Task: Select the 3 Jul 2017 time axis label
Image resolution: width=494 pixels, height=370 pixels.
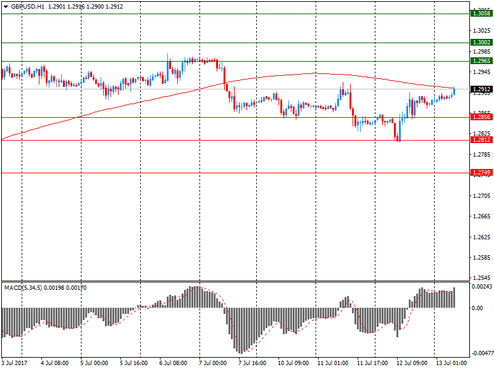Action: pos(14,363)
